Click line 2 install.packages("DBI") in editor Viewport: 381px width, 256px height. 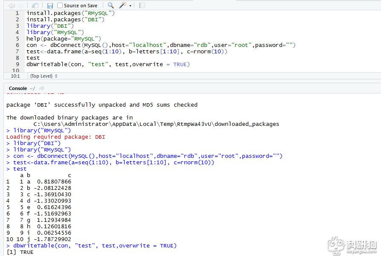click(x=65, y=20)
